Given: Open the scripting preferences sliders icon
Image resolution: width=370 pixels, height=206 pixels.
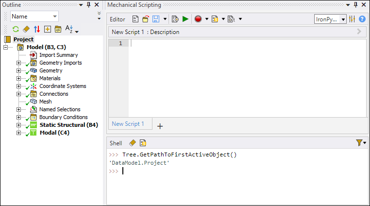Looking at the screenshot, I should point(352,19).
